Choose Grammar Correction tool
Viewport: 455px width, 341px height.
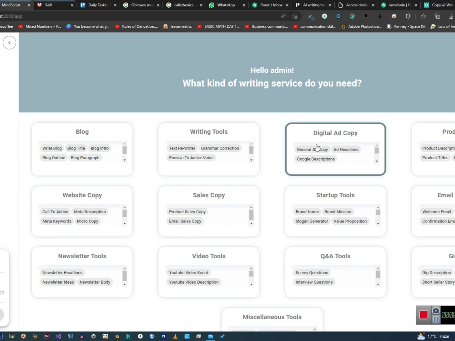click(x=220, y=148)
